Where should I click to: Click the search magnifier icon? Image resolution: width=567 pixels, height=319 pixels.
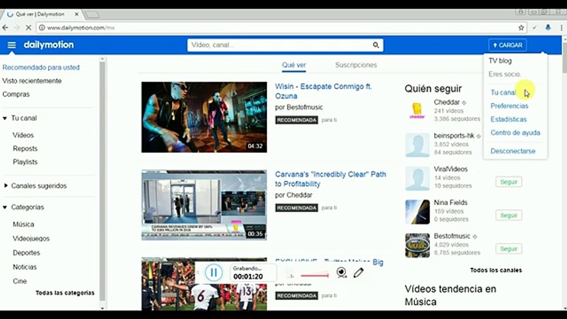tap(376, 45)
